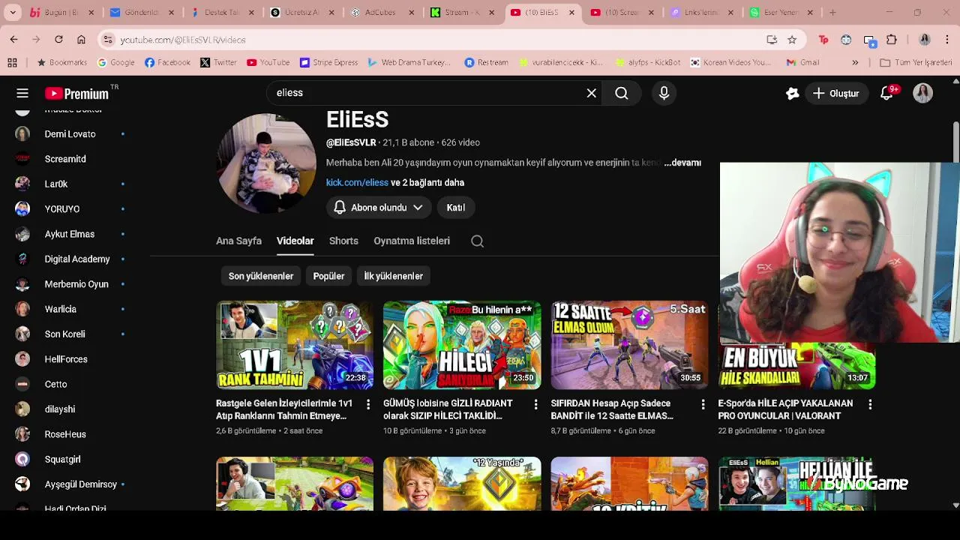Select Son yüklenenler filter chip
This screenshot has width=960, height=540.
point(261,276)
